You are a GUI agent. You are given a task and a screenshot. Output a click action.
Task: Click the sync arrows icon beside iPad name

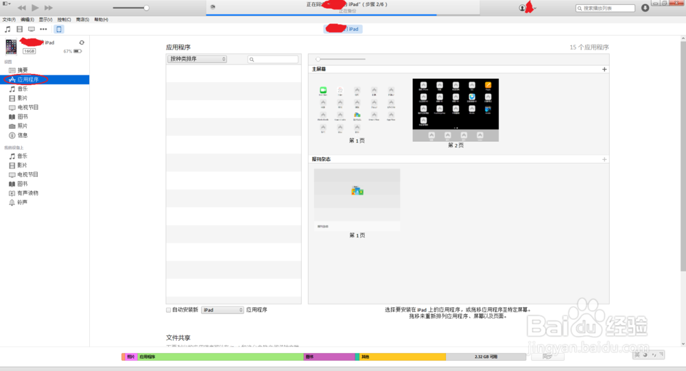82,43
